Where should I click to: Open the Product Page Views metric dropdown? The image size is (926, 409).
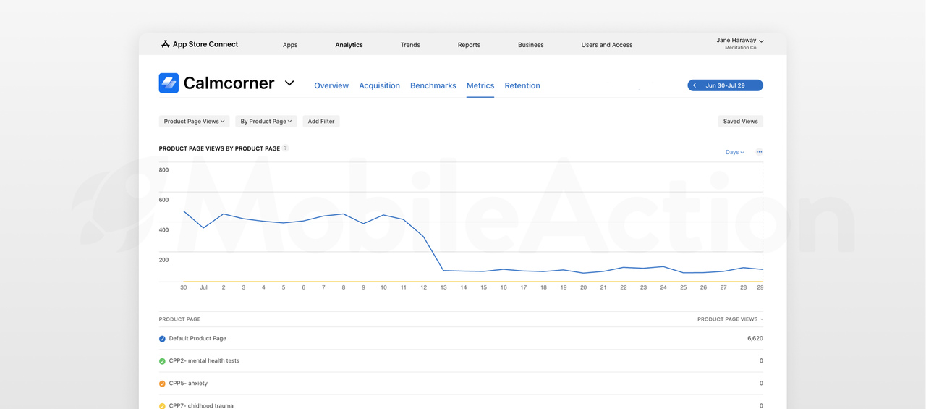click(194, 122)
